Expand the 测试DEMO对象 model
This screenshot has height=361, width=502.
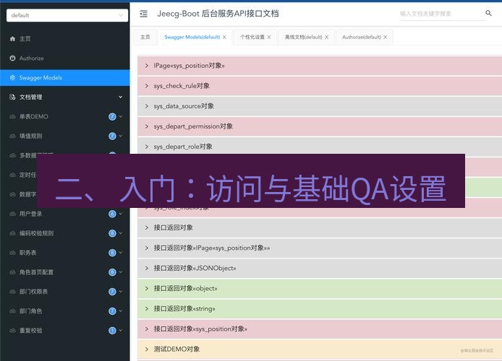[320, 349]
